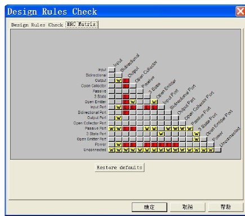Toggle the Open Emitter row, Open Collector column warning cell
The image size is (245, 216).
pos(133,102)
